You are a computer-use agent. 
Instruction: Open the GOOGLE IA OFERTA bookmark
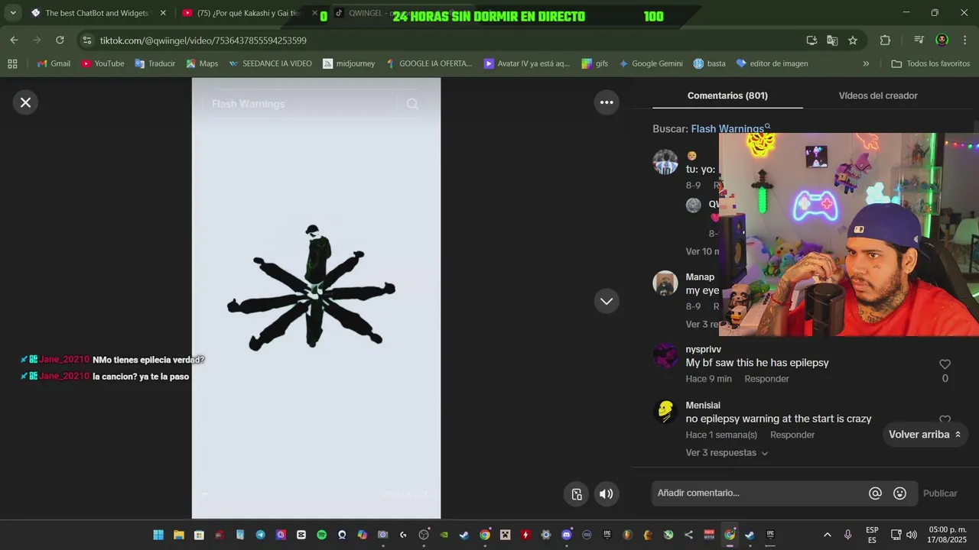tap(429, 63)
